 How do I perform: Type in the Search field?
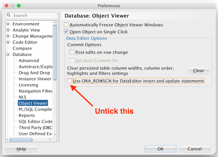pyautogui.click(x=33, y=15)
